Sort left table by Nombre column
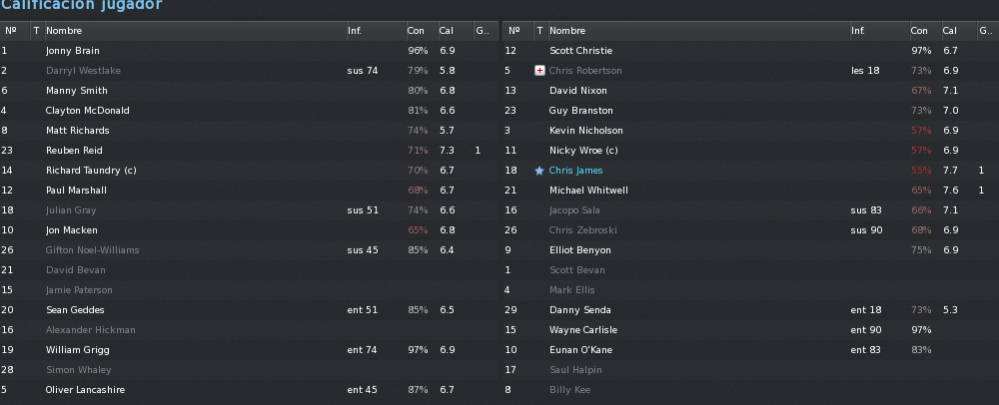The height and width of the screenshot is (405, 999). pyautogui.click(x=195, y=31)
